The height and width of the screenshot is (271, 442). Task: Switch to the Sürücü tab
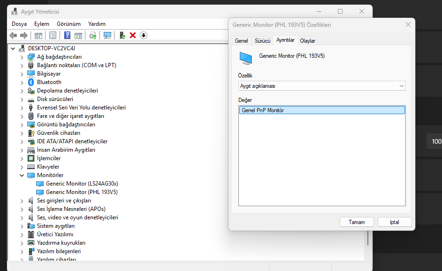click(x=262, y=41)
